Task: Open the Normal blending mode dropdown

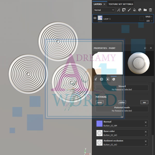Action: click(x=104, y=10)
